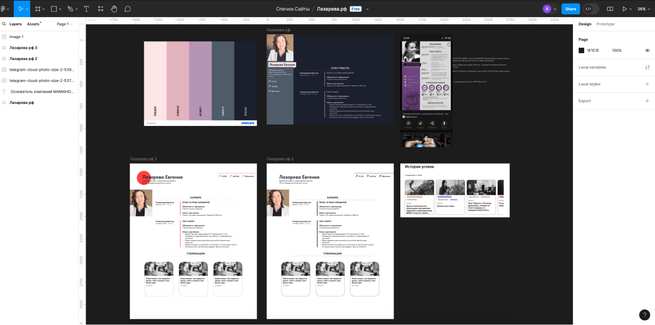Add a local style with plus icon
This screenshot has height=325, width=655.
click(x=647, y=84)
